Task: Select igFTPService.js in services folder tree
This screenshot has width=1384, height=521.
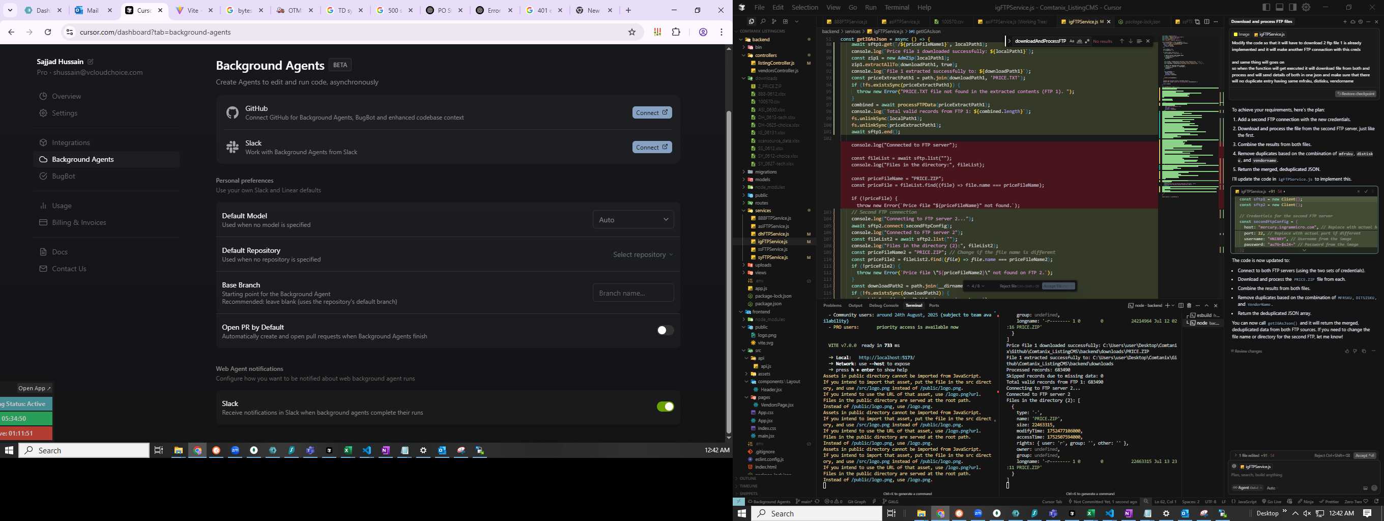Action: [772, 242]
